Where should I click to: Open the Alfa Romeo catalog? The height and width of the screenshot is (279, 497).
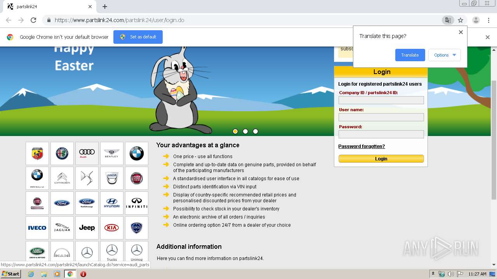(62, 153)
